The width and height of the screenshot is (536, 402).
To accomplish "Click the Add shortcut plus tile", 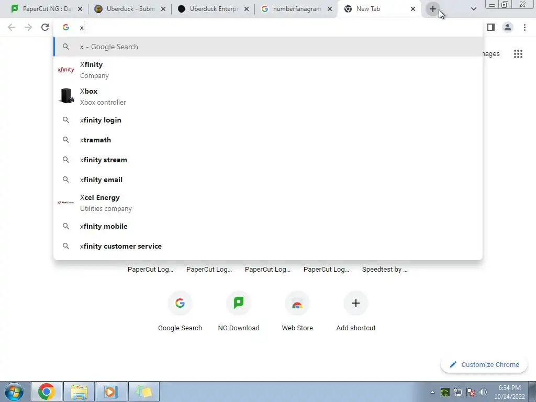I will click(356, 312).
